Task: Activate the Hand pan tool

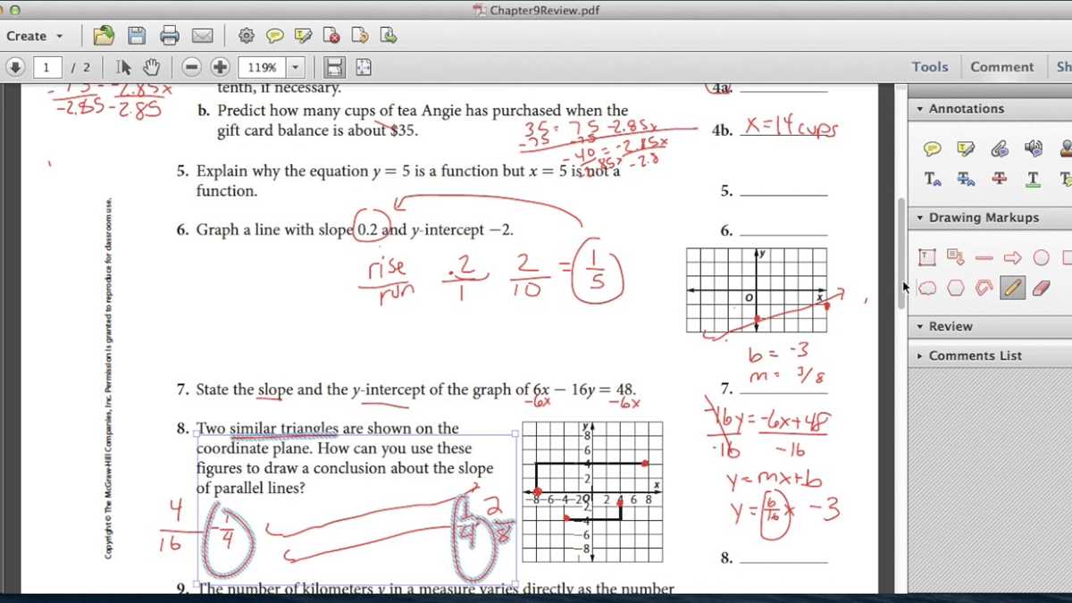Action: coord(151,67)
